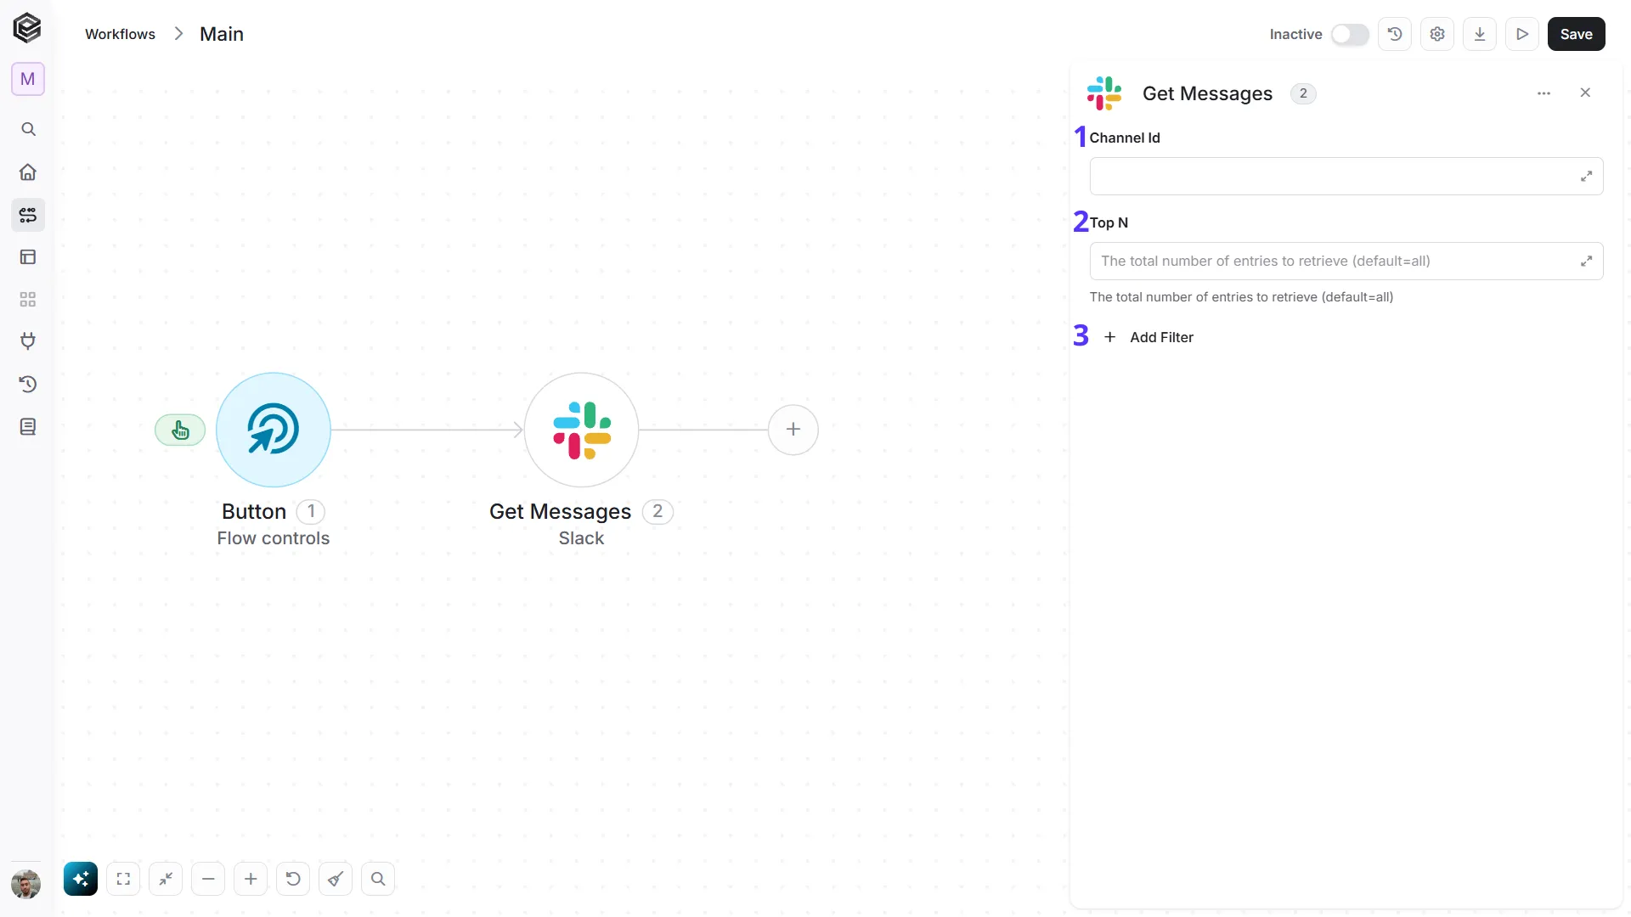1631x917 pixels.
Task: Open workflow settings gear
Action: pyautogui.click(x=1437, y=34)
